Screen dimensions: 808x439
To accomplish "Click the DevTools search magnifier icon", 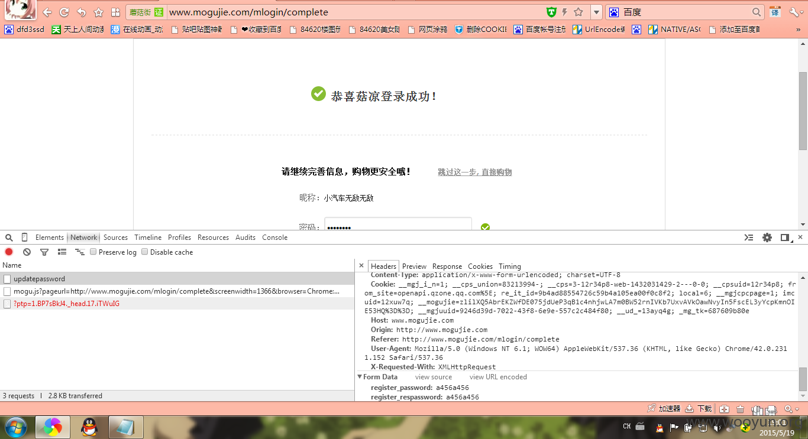I will (9, 238).
